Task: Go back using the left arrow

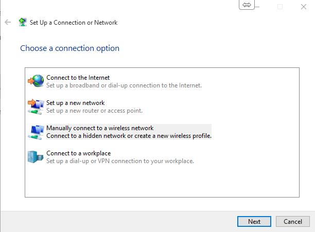Action: coord(8,22)
